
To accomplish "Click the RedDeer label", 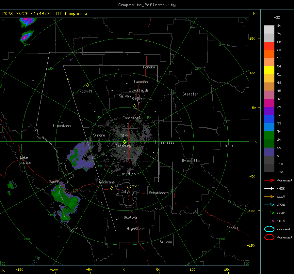I will point(139,99).
